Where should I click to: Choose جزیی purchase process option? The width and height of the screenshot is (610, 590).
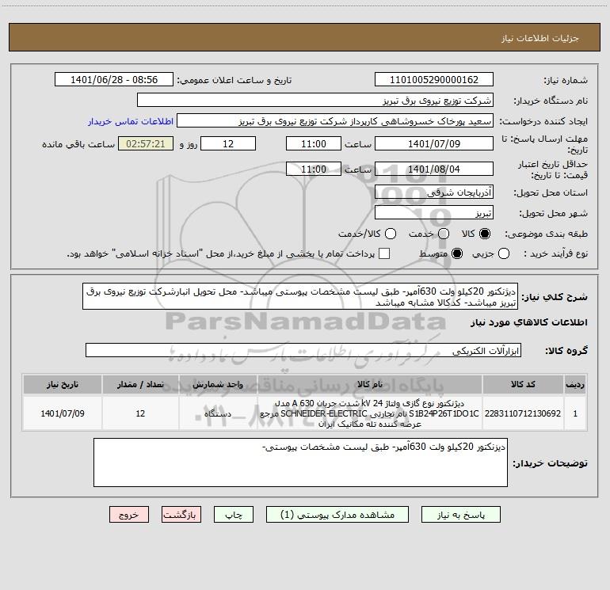(x=503, y=253)
